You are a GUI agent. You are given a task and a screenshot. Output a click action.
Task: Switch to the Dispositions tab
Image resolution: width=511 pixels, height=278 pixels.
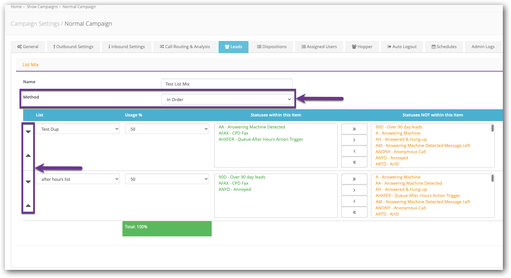click(272, 47)
